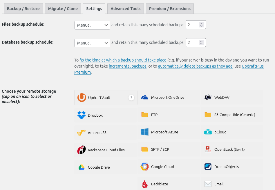Open the Files backup schedule dropdown

tap(92, 25)
